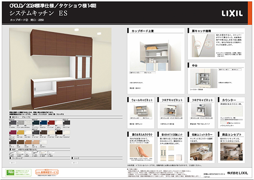Pick the white swatch next to yellow
The height and width of the screenshot is (180, 254).
pos(28,132)
